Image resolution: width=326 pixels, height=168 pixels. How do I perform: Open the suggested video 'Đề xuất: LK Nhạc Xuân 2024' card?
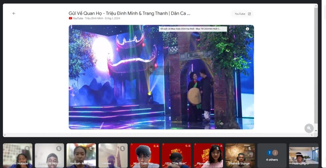193,29
